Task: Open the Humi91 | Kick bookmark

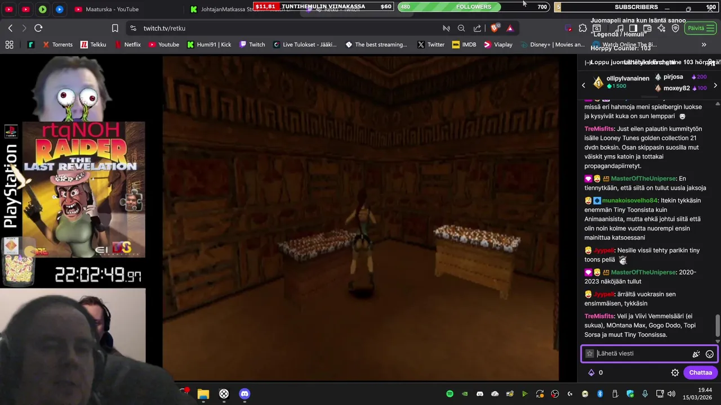Action: (209, 44)
